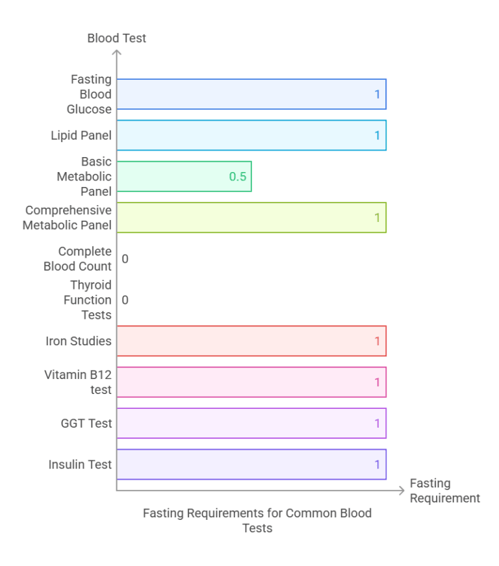Click the Lipid Panel text label

(81, 136)
